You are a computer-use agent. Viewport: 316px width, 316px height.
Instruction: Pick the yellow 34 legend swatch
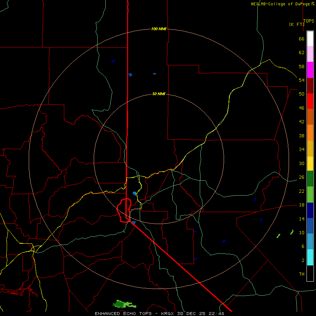click(310, 164)
